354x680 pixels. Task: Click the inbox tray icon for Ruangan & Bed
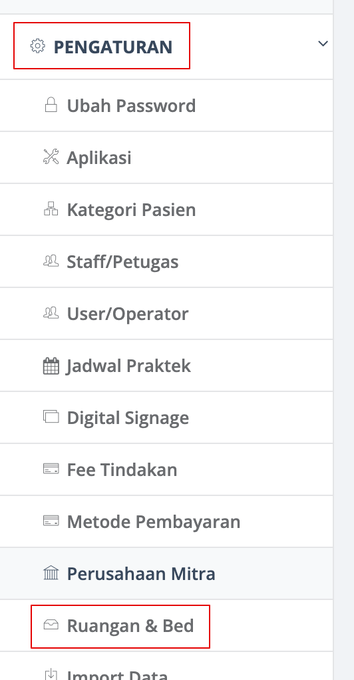point(51,625)
